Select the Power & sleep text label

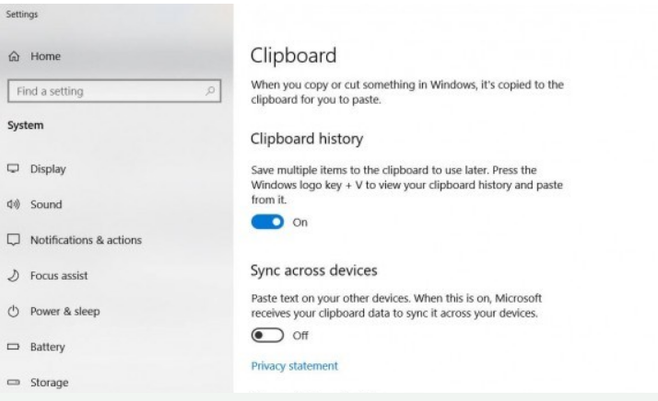tap(65, 311)
